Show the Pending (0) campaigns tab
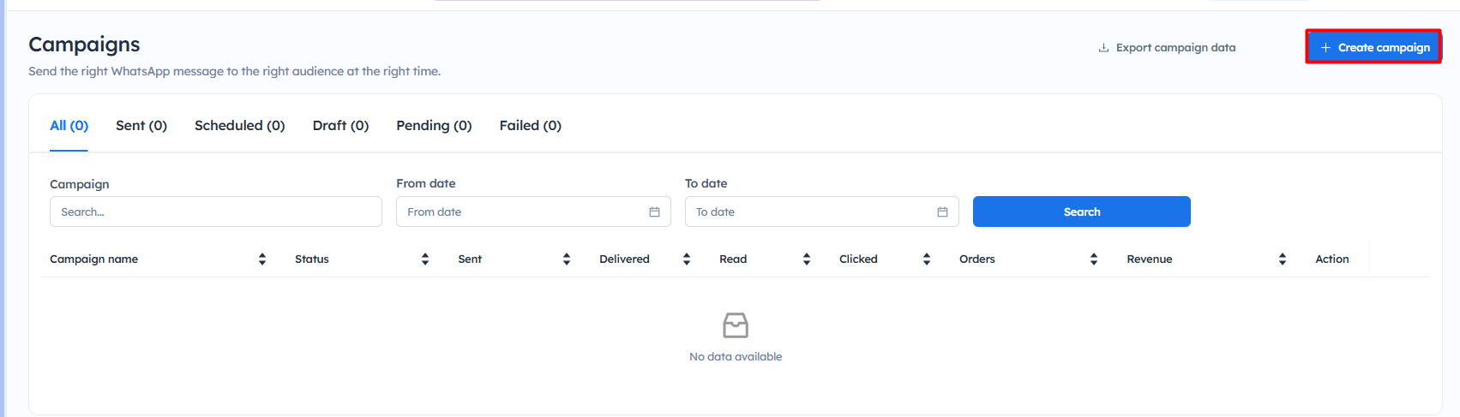 [x=434, y=126]
